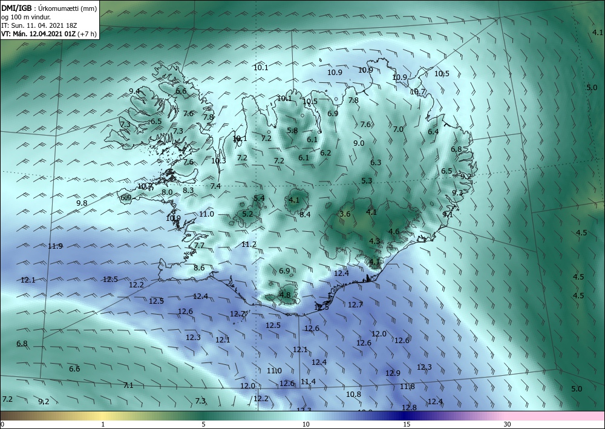Click the 11.2 value on the map
Screen dimensions: 605x429
pos(249,244)
